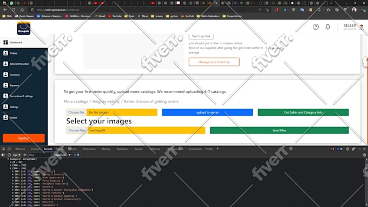Click the browser home icon

[22, 10]
